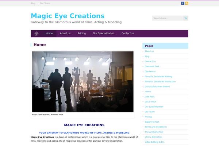
Task: Open Jade Pack page link
Action: point(150,96)
